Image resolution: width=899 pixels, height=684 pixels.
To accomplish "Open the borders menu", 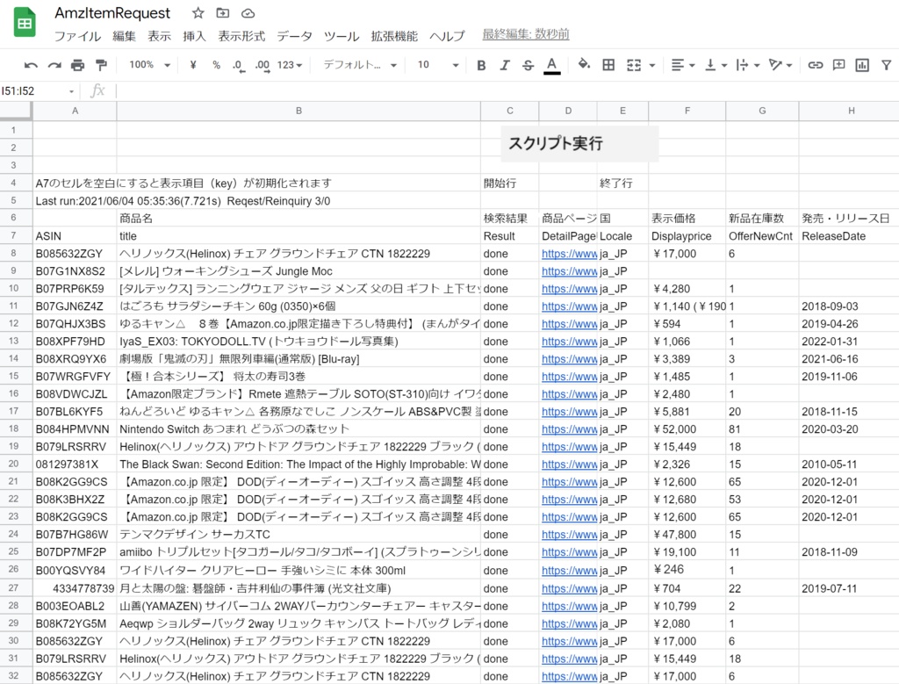I will 607,65.
